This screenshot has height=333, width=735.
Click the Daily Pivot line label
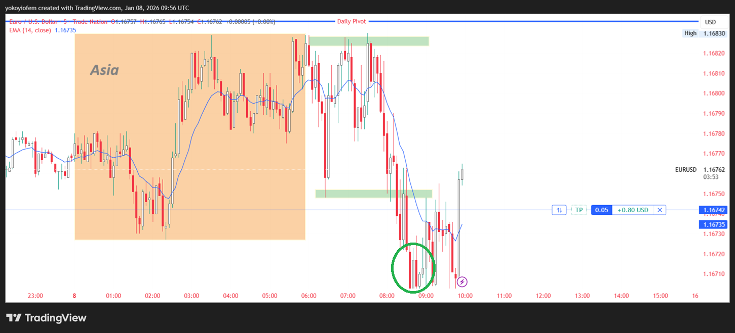point(351,21)
